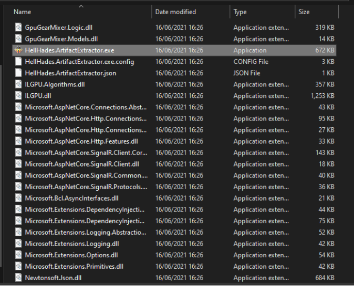Toggle the sort direction arrow above Name
The height and width of the screenshot is (286, 354).
81,6
